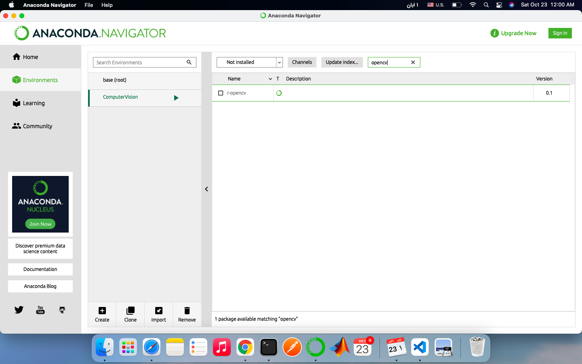Tick the r-opencv package checkbox
The width and height of the screenshot is (582, 364).
[221, 93]
